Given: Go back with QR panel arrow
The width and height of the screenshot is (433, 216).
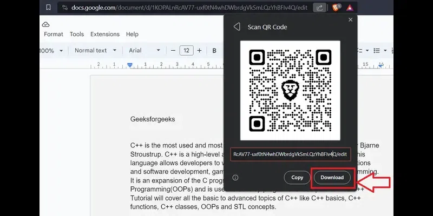Looking at the screenshot, I should (x=237, y=26).
